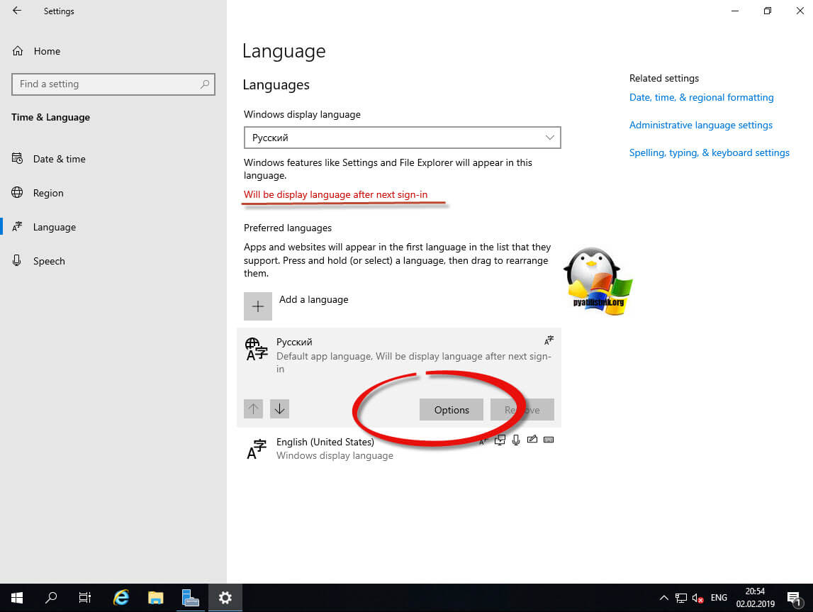
Task: Open Date & time settings page
Action: [x=59, y=159]
